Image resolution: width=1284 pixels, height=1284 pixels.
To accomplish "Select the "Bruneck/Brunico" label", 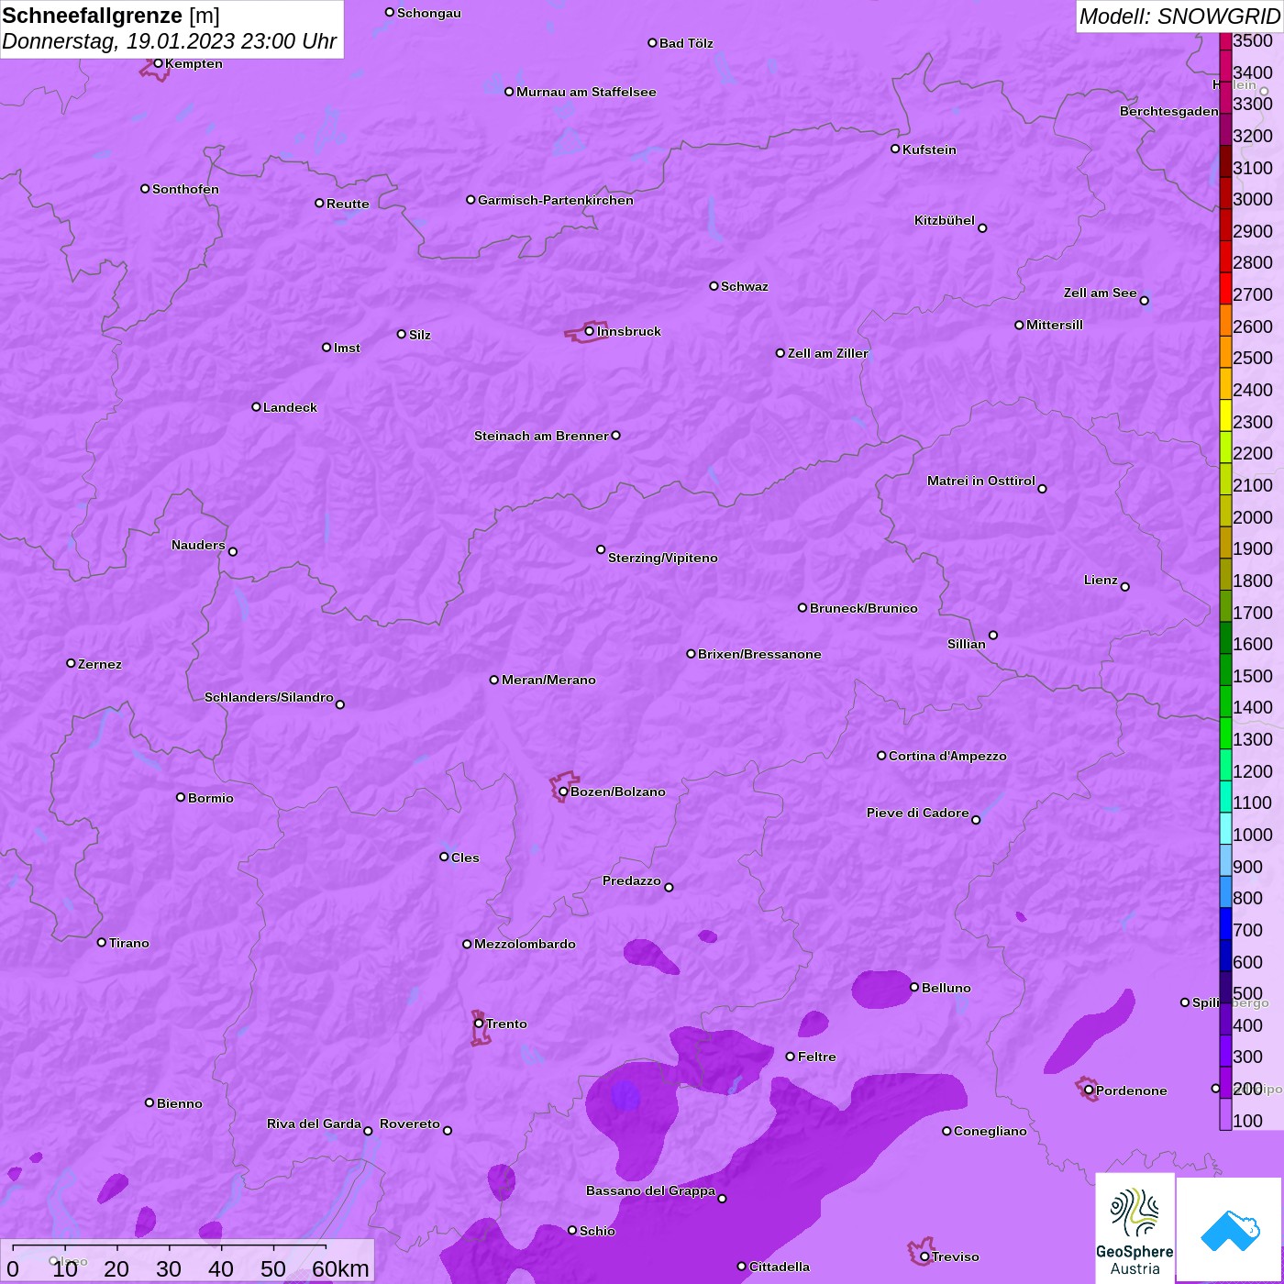I will pyautogui.click(x=864, y=608).
